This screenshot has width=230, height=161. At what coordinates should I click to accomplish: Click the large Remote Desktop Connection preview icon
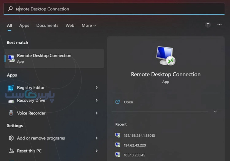pos(166,56)
